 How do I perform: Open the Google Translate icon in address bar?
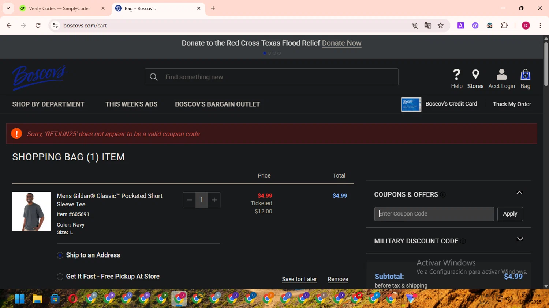click(427, 26)
